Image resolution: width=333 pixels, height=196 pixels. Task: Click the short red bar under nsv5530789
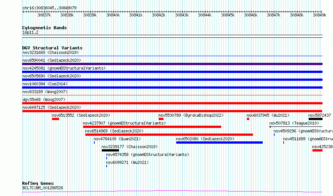pos(161,119)
